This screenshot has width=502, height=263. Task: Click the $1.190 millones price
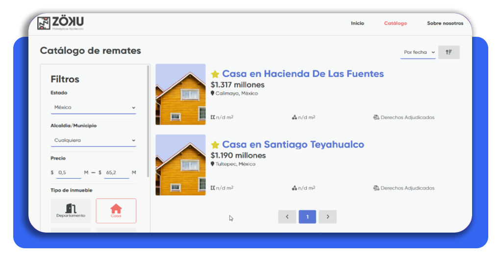238,156
